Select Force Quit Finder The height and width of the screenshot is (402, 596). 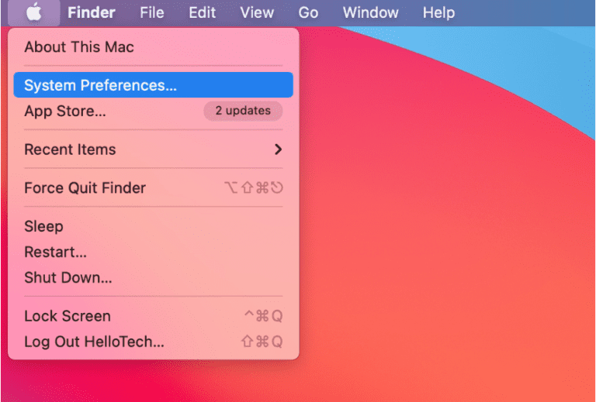(x=153, y=187)
